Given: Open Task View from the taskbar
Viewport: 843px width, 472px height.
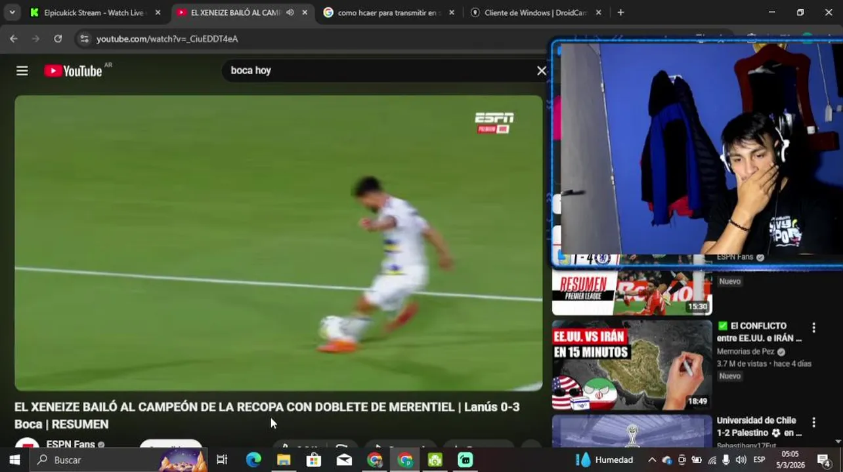Looking at the screenshot, I should [x=222, y=460].
